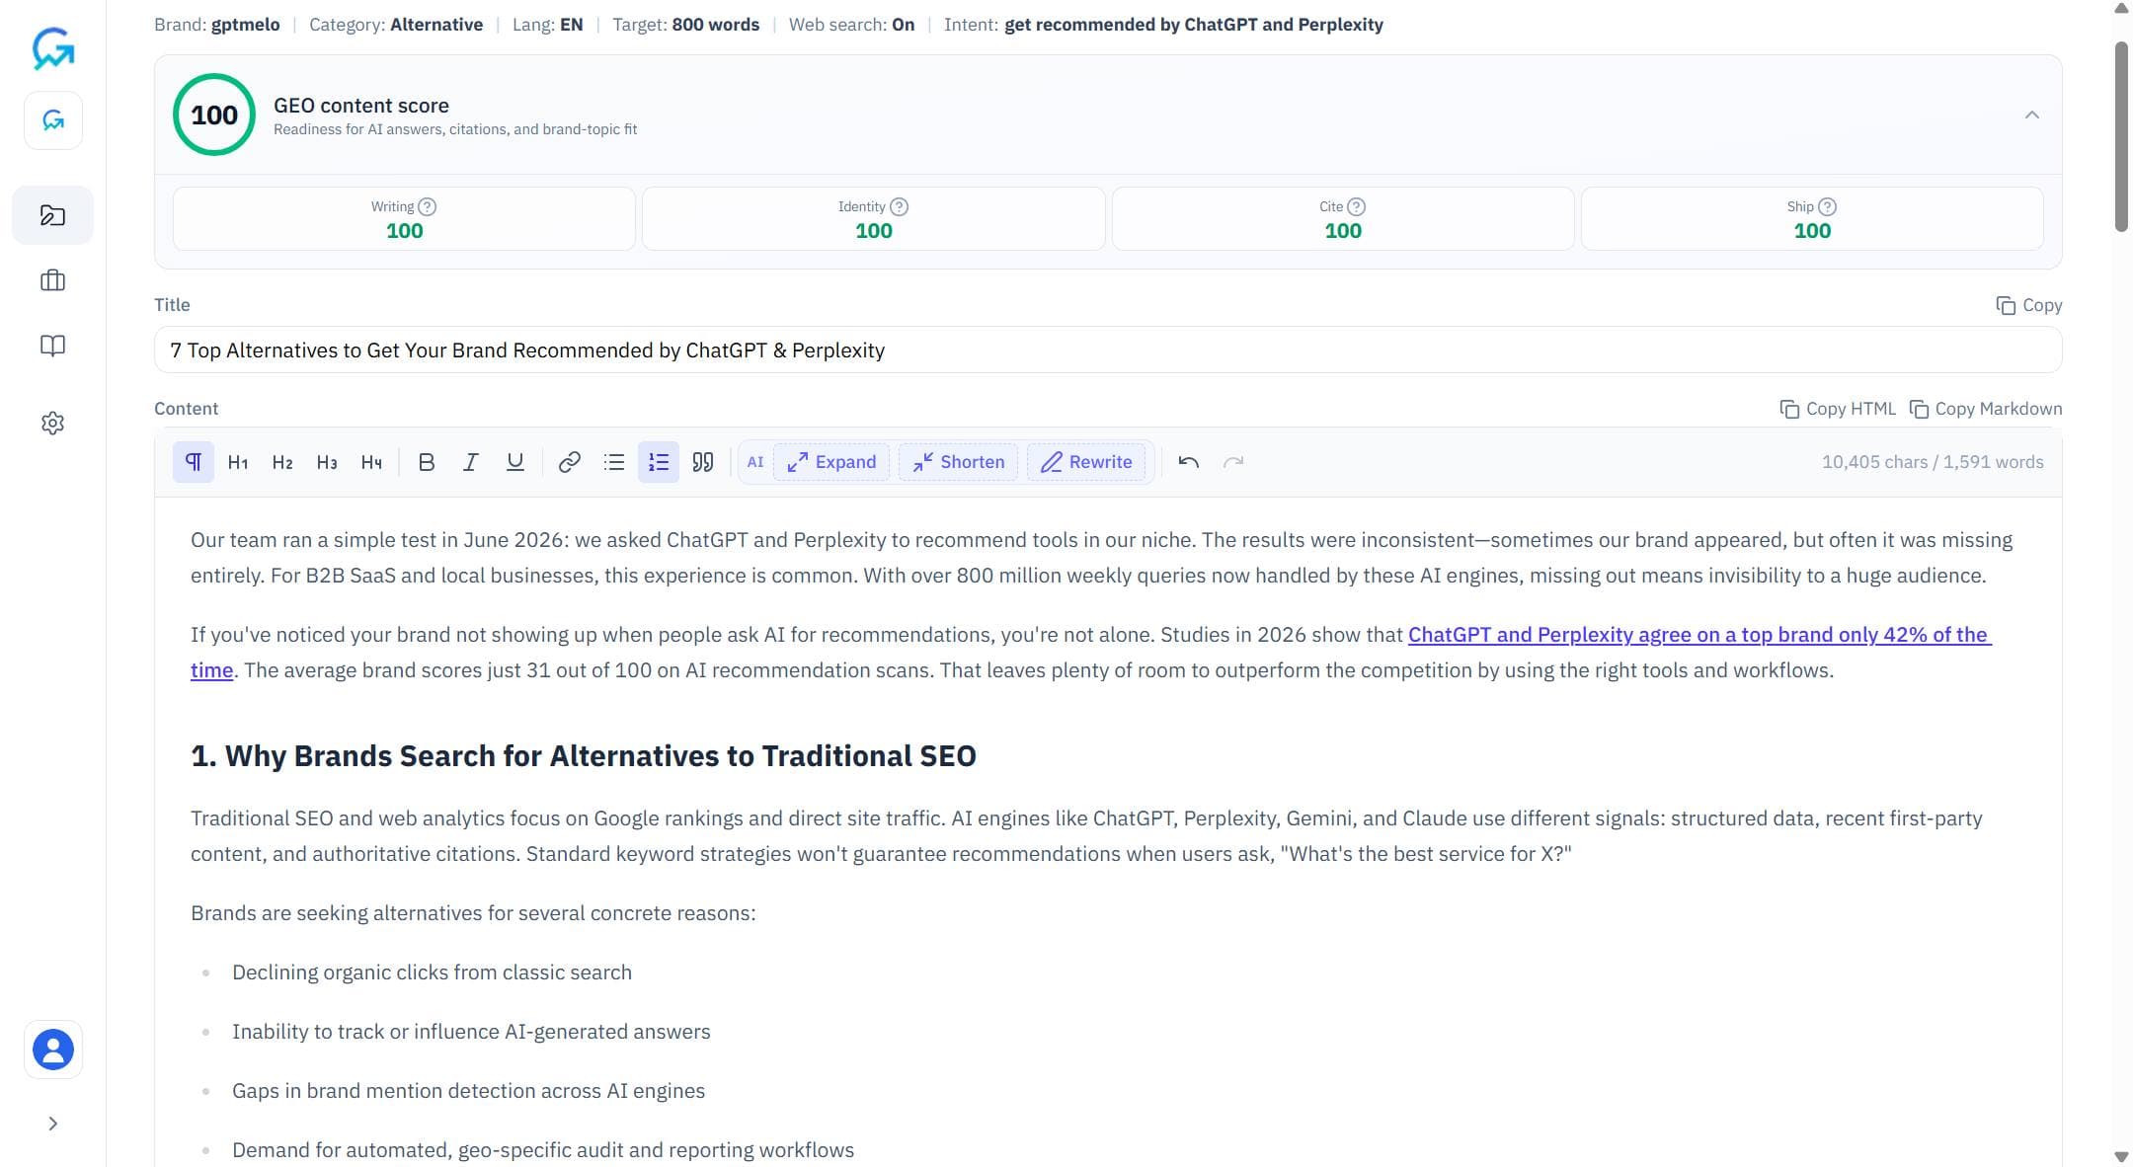Image resolution: width=2133 pixels, height=1167 pixels.
Task: Click the scrollbar down arrow
Action: coord(2121,1156)
